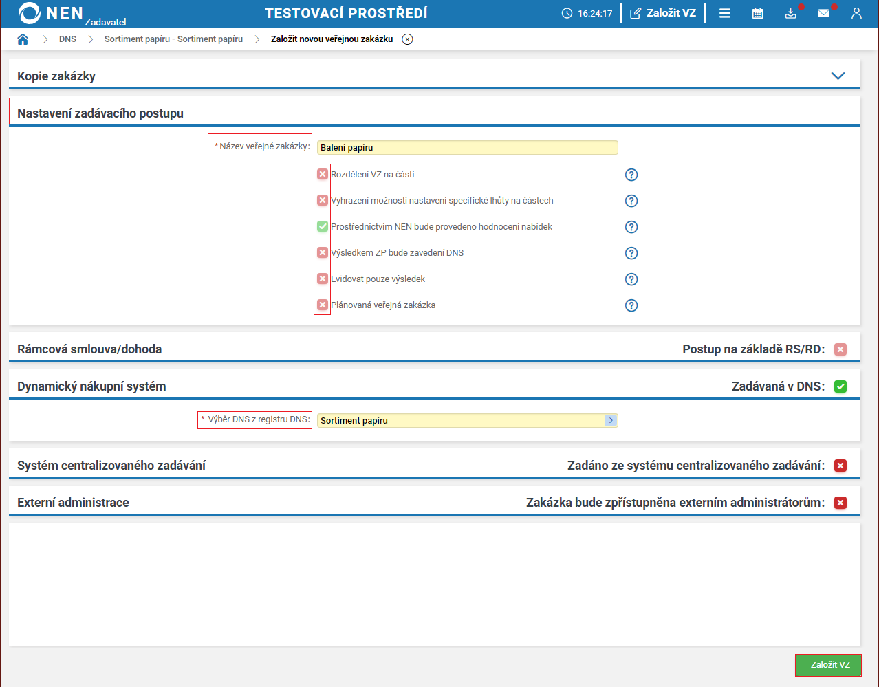Go to DNS breadcrumb item
879x687 pixels.
(67, 39)
